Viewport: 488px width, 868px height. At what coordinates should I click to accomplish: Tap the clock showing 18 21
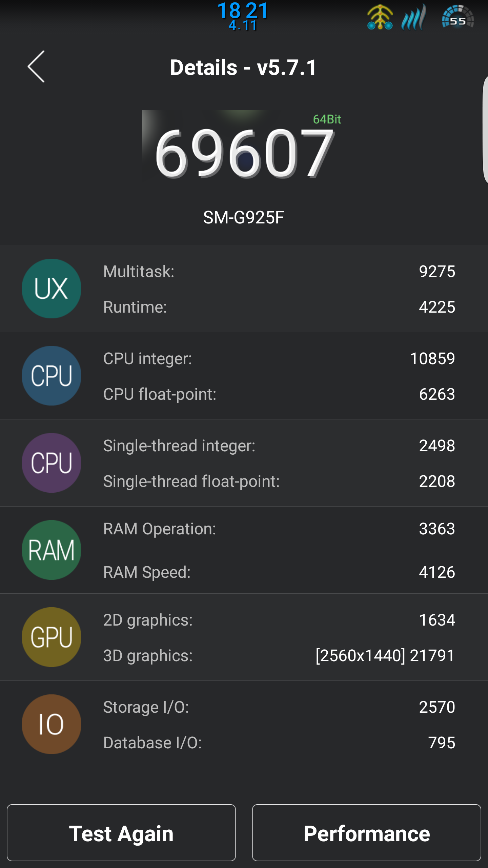point(243,11)
